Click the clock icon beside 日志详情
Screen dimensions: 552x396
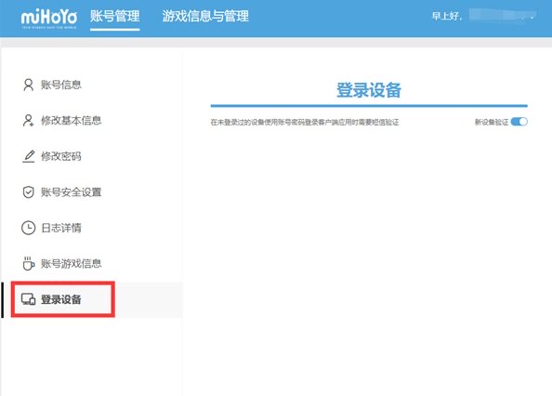pos(28,228)
